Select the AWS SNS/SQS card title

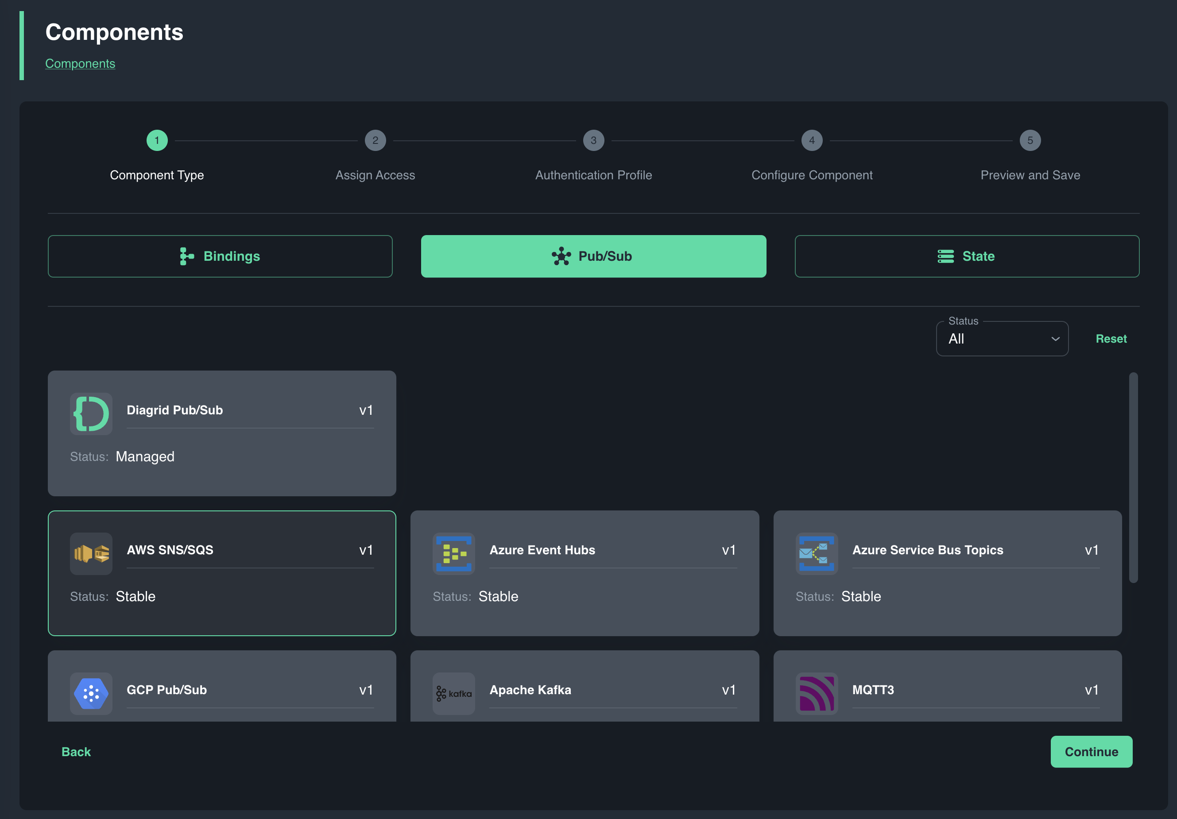pos(170,550)
